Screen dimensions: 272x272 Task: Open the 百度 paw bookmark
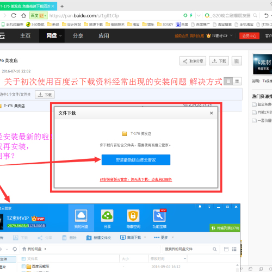click(182, 24)
